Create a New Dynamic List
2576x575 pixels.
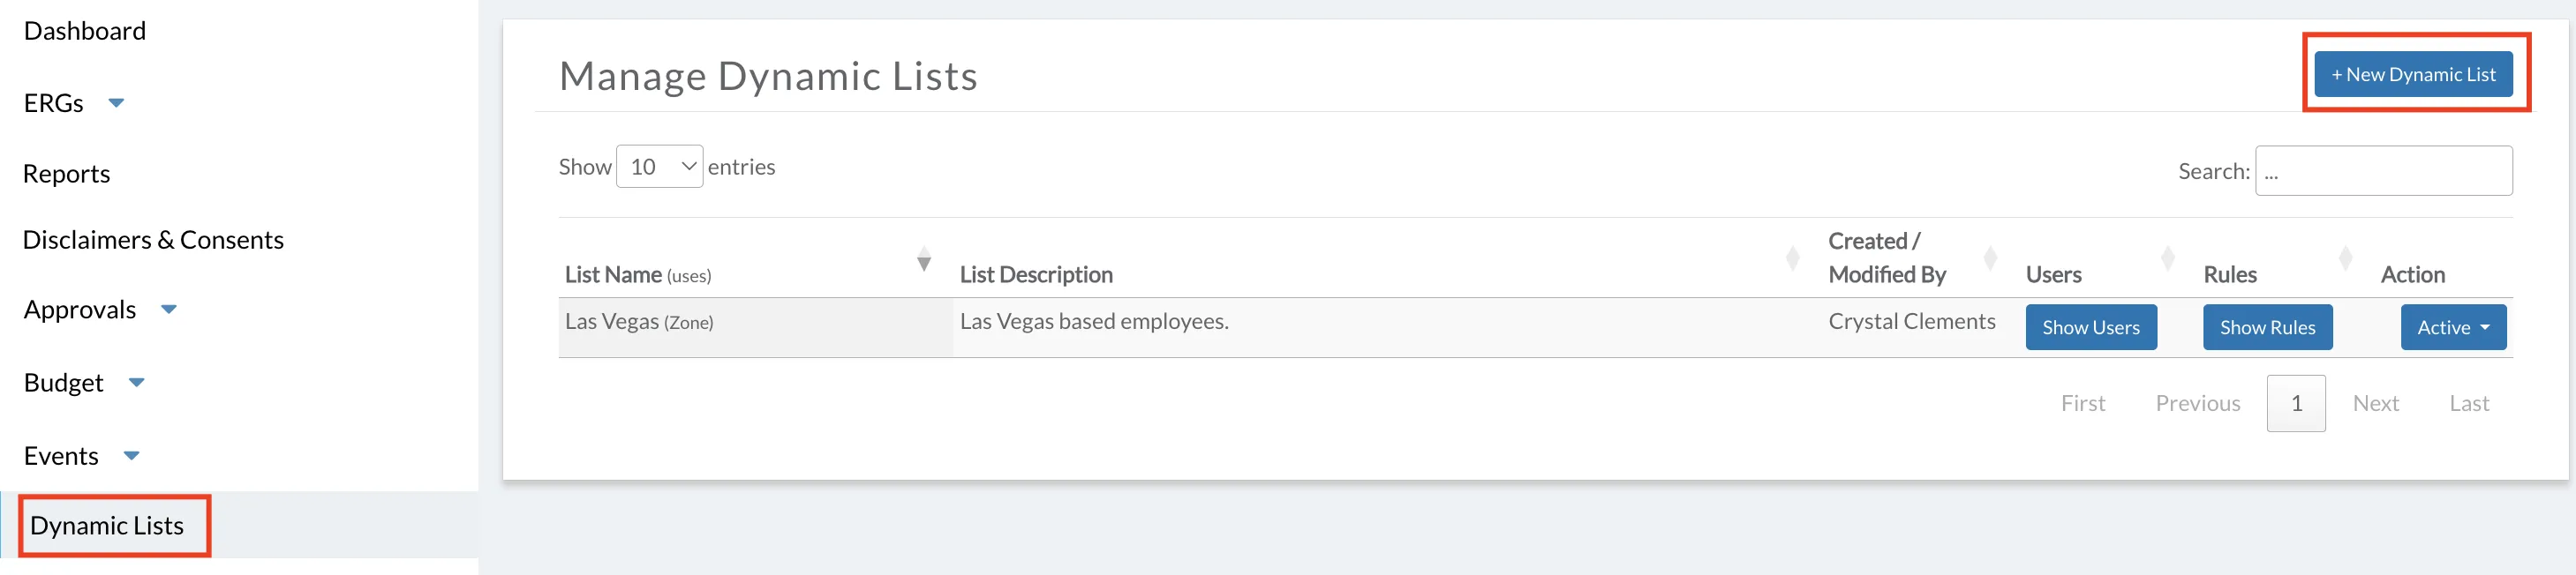point(2413,75)
